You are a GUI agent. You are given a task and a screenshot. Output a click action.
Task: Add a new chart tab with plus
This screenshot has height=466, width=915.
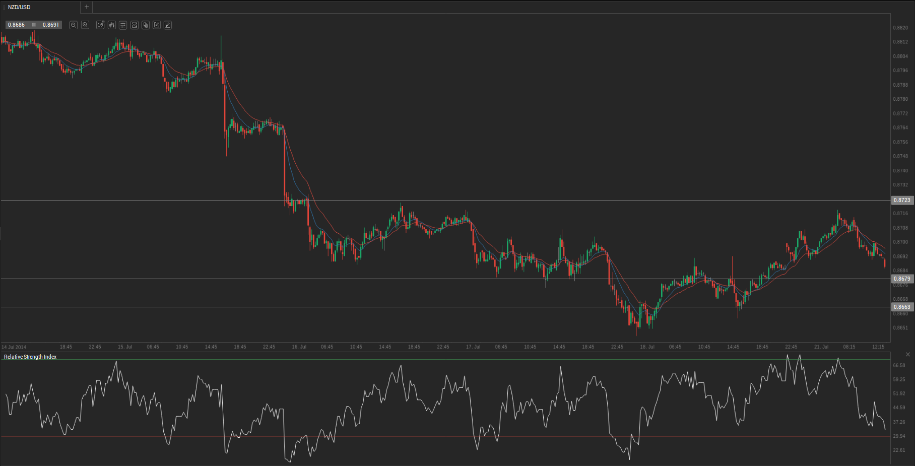tap(87, 7)
